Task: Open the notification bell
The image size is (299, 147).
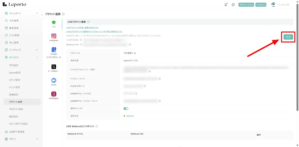Action: [x=225, y=5]
